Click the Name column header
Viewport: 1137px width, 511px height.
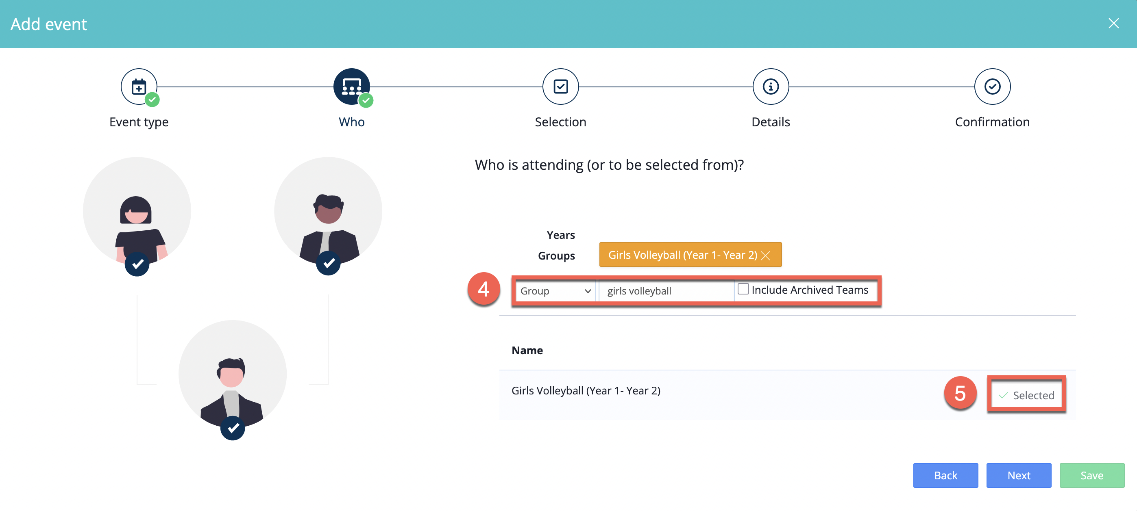(527, 350)
